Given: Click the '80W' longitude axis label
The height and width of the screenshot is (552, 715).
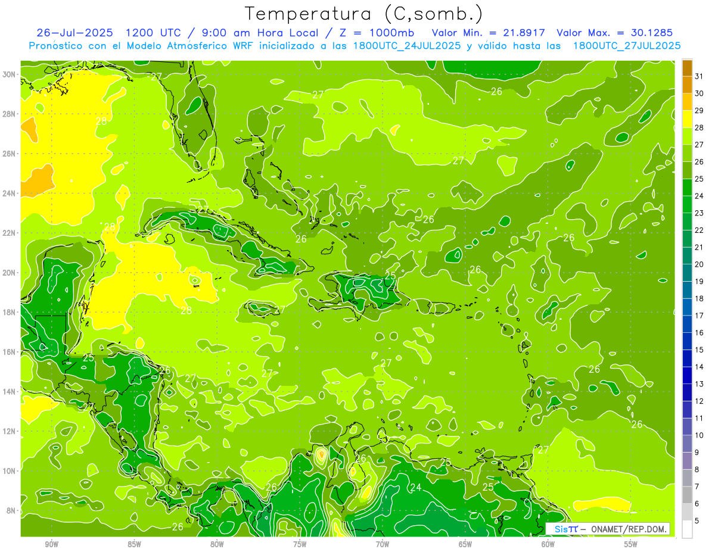Looking at the screenshot, I should tap(217, 544).
